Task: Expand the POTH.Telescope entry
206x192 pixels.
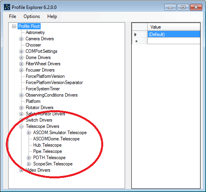Action: pos(29,158)
